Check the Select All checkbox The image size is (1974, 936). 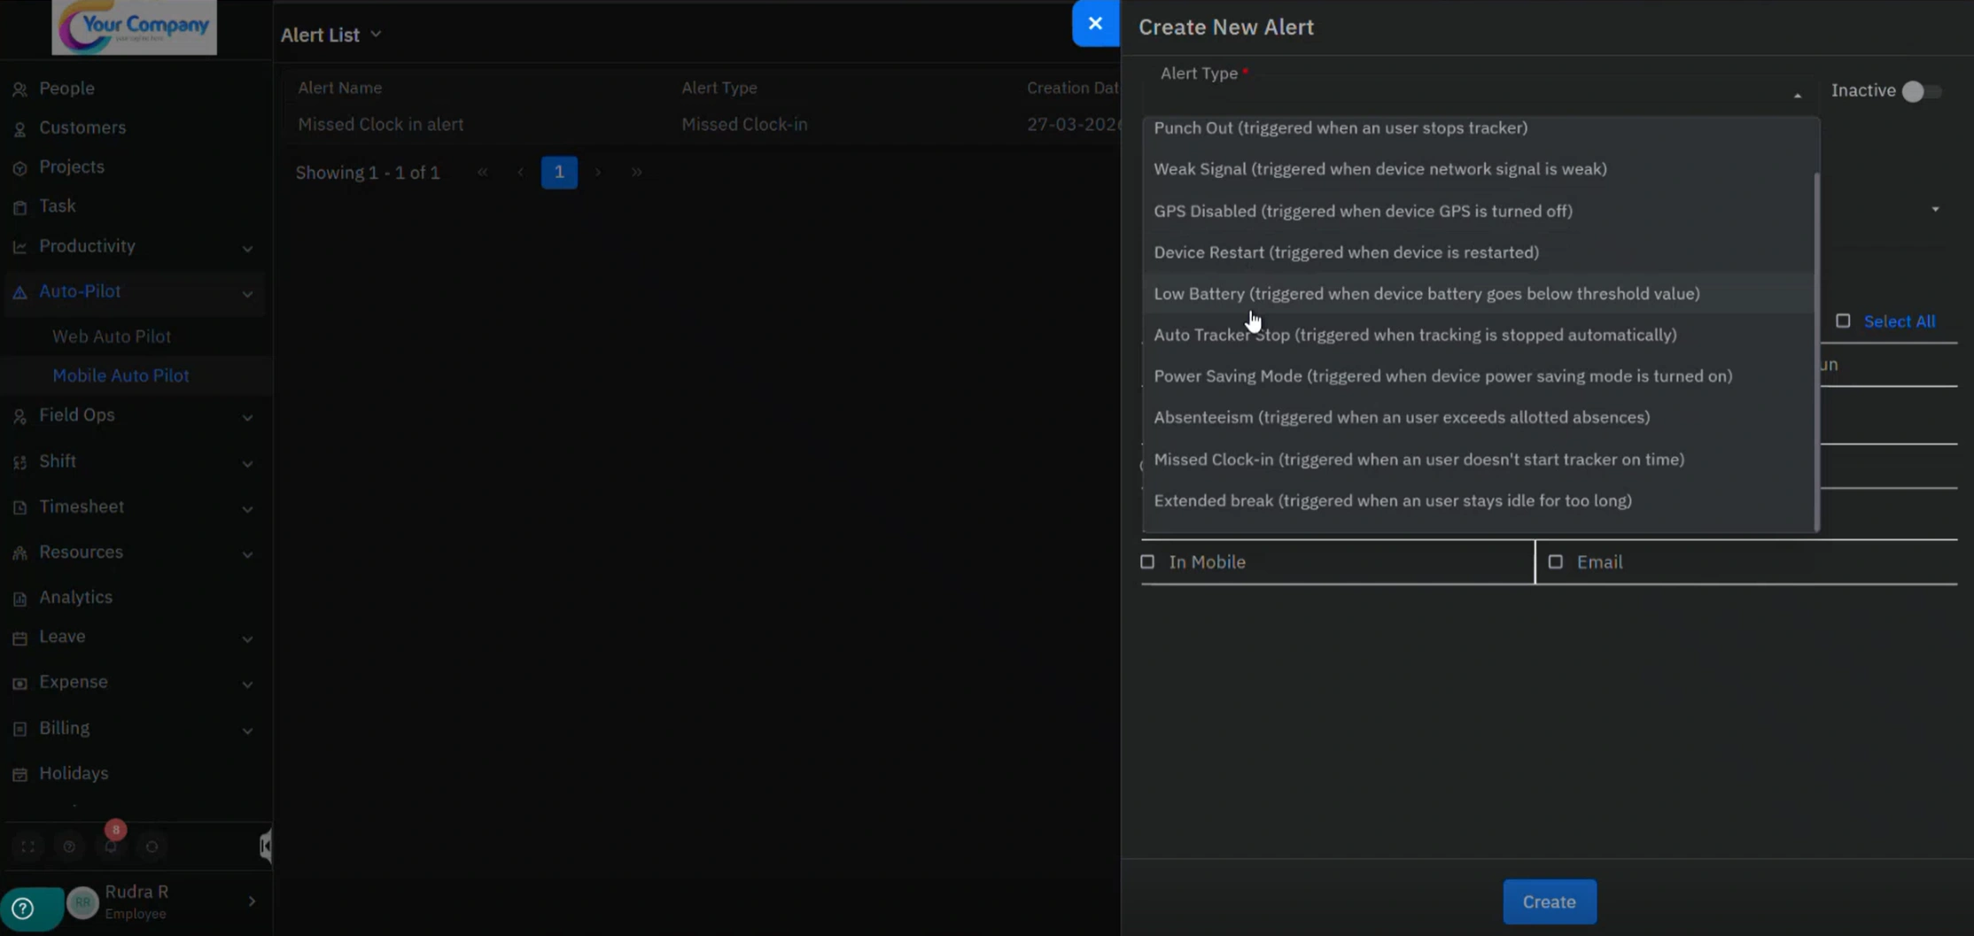coord(1843,321)
